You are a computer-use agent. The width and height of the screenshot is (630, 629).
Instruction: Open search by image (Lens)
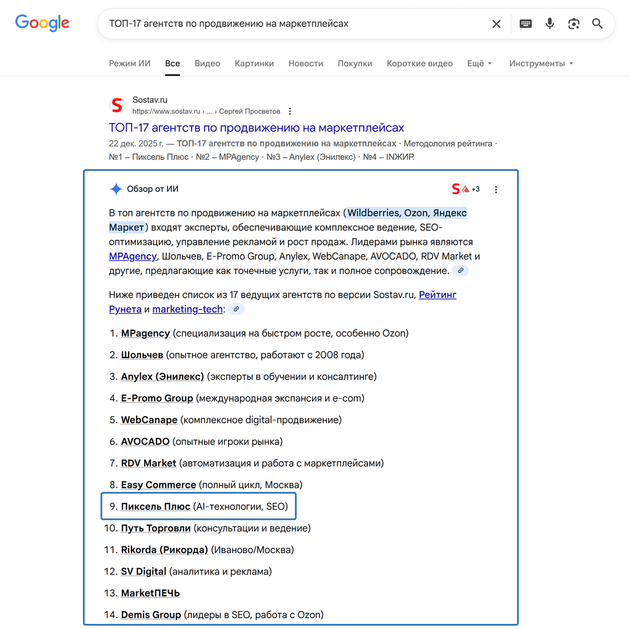574,24
